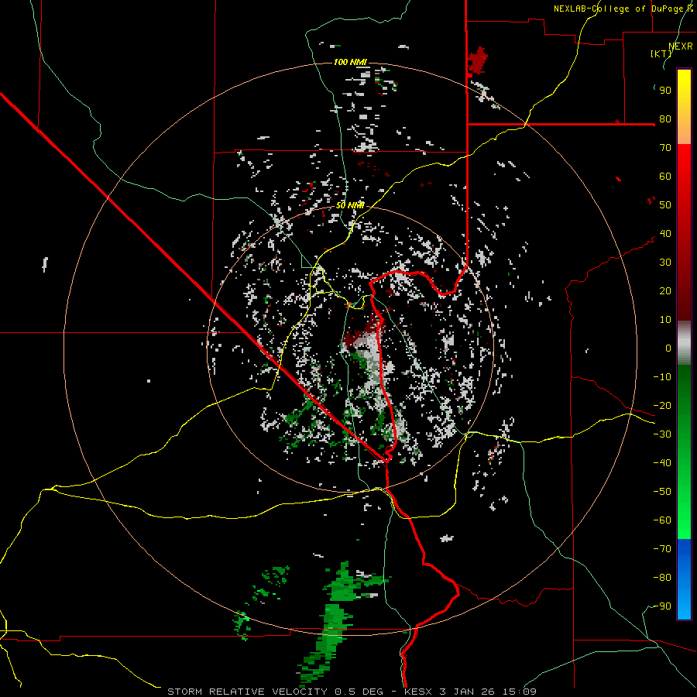Click the 60 value on the velocity scale
697x697 pixels.
665,176
